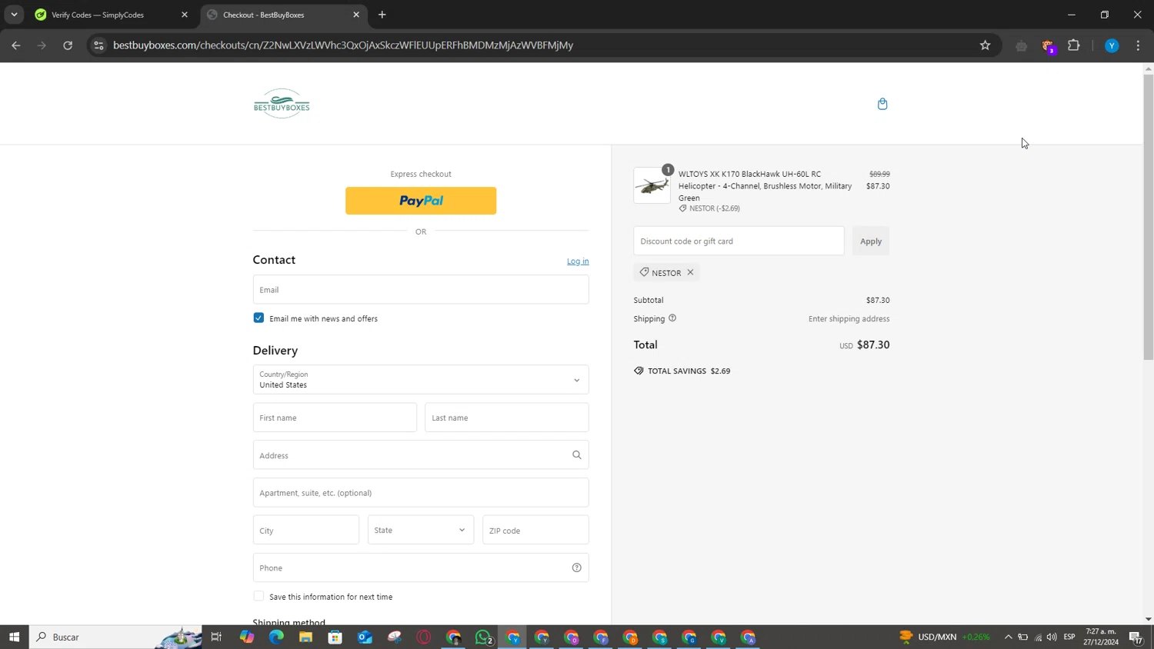Check Save this information for next time
The image size is (1154, 649).
258,596
